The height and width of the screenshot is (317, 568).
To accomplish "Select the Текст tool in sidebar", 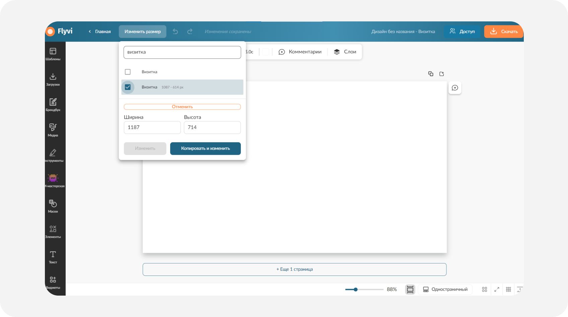I will (x=53, y=257).
